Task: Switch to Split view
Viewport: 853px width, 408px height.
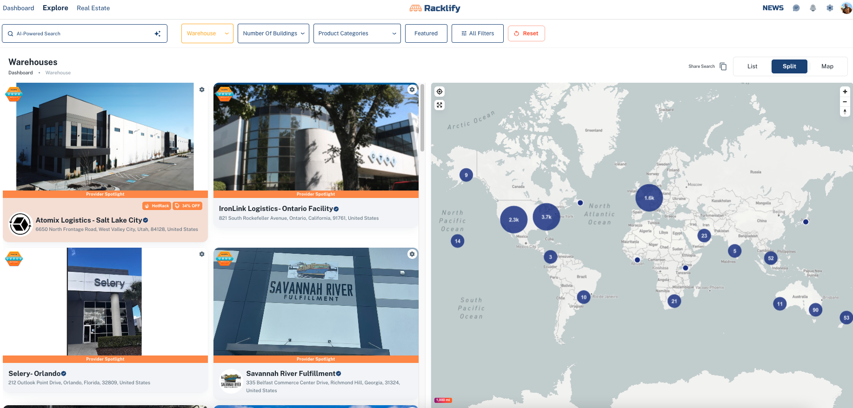Action: [x=789, y=66]
